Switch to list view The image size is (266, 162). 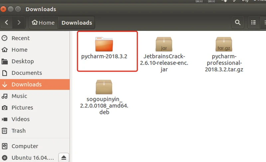(254, 23)
